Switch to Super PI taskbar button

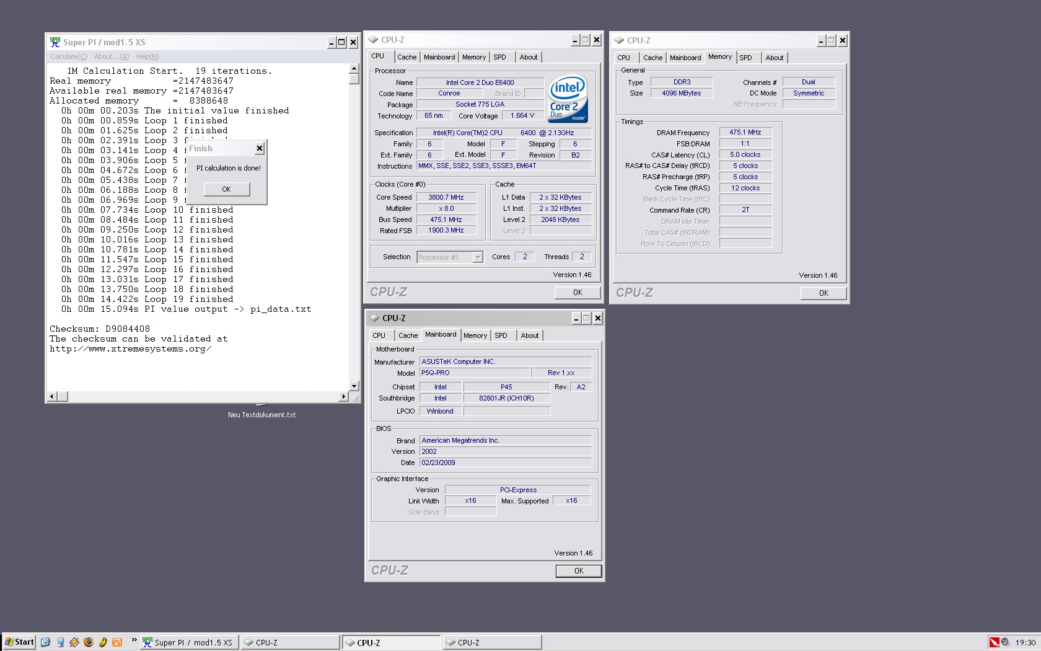coord(188,642)
